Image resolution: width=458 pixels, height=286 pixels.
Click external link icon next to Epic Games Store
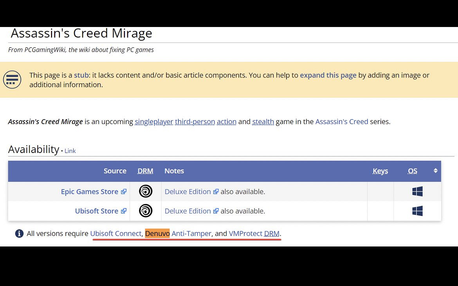(x=124, y=192)
